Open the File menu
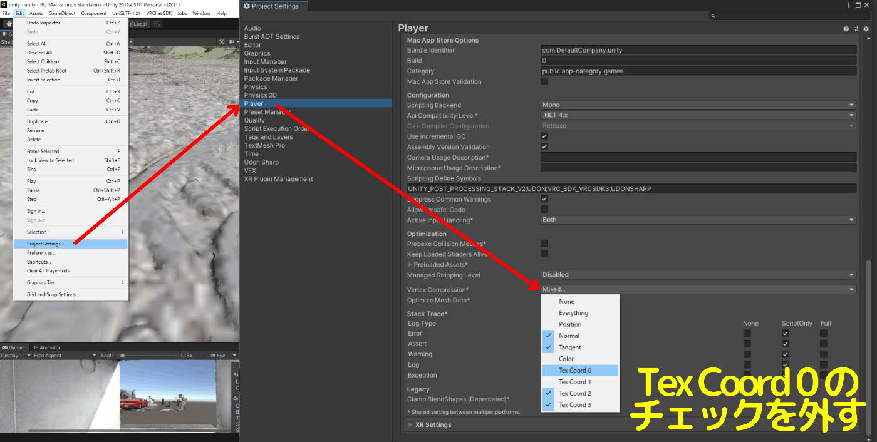877x442 pixels. coord(6,13)
